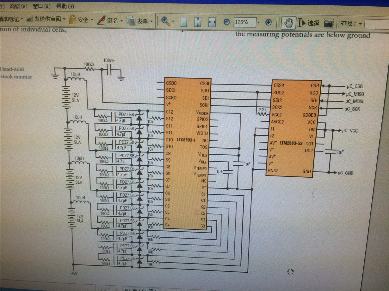Viewport: 389px width, 291px height.
Task: Click the 安全 security lock button
Action: click(79, 20)
